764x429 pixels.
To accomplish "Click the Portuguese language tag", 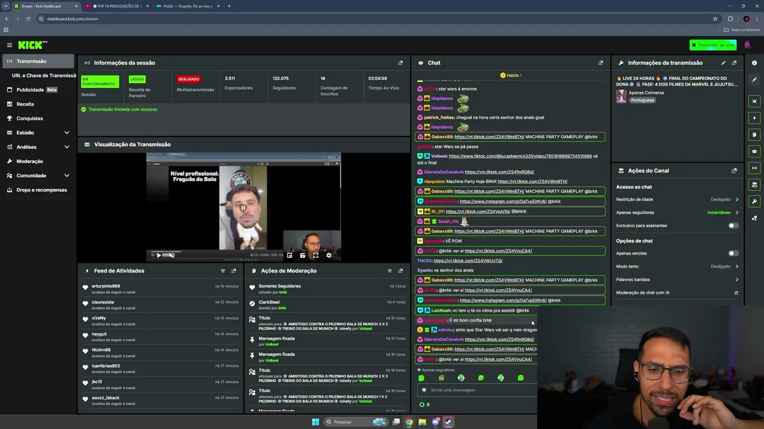I will (x=642, y=100).
